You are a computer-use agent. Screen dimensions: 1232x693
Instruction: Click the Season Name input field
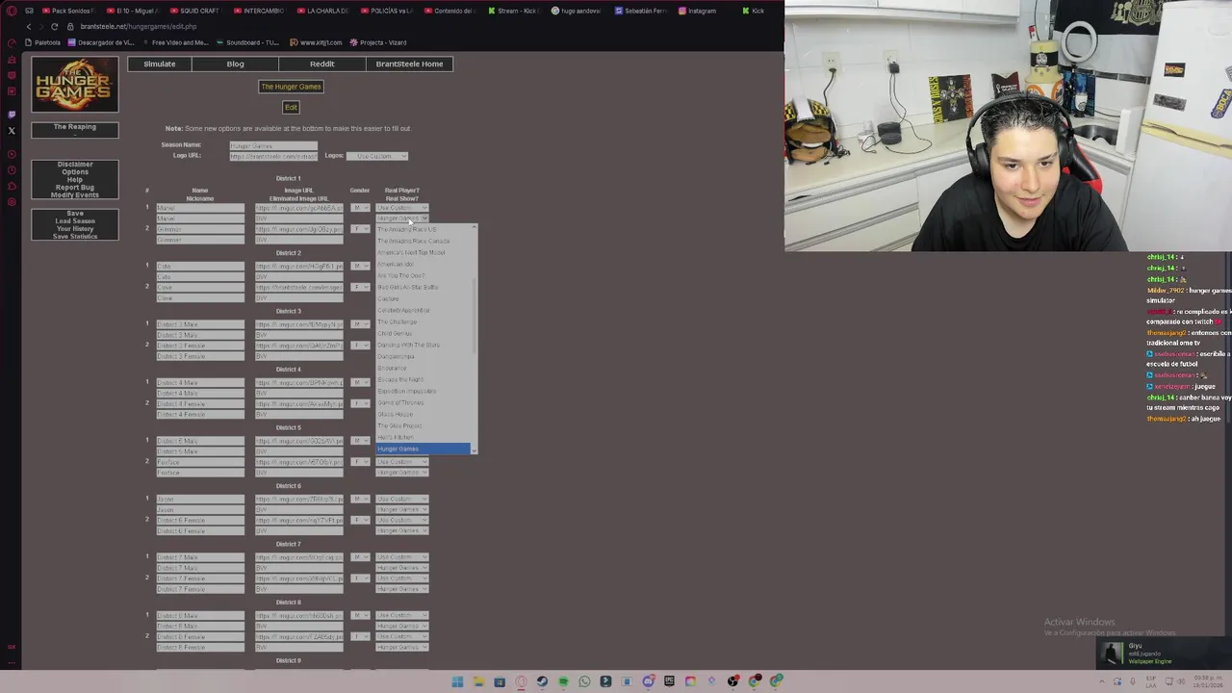[x=273, y=145]
